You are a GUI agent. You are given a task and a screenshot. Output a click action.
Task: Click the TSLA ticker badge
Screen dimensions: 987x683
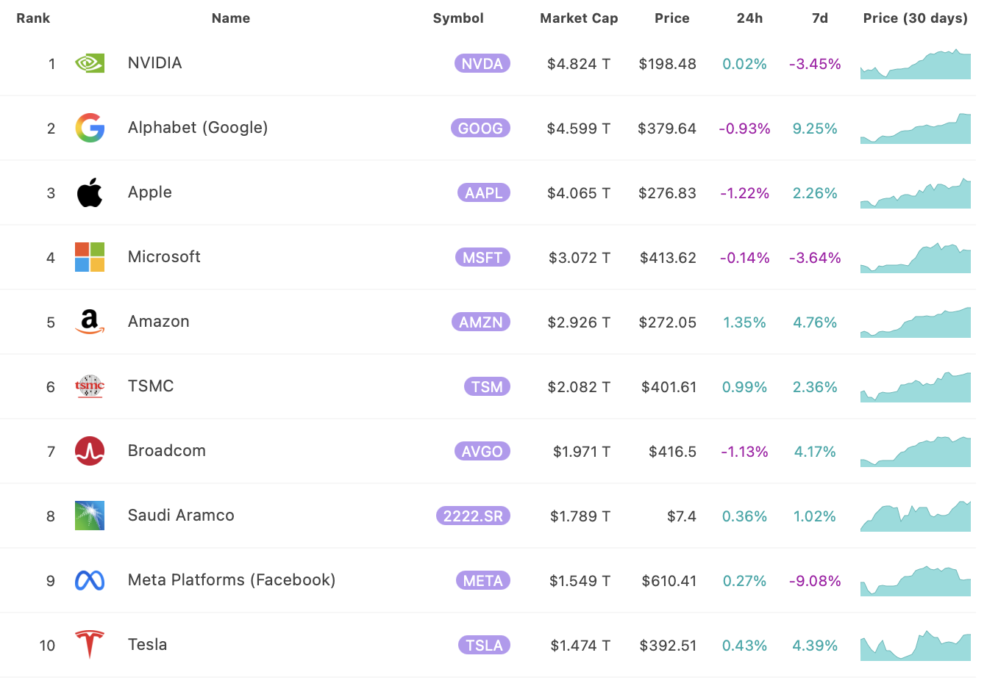484,646
